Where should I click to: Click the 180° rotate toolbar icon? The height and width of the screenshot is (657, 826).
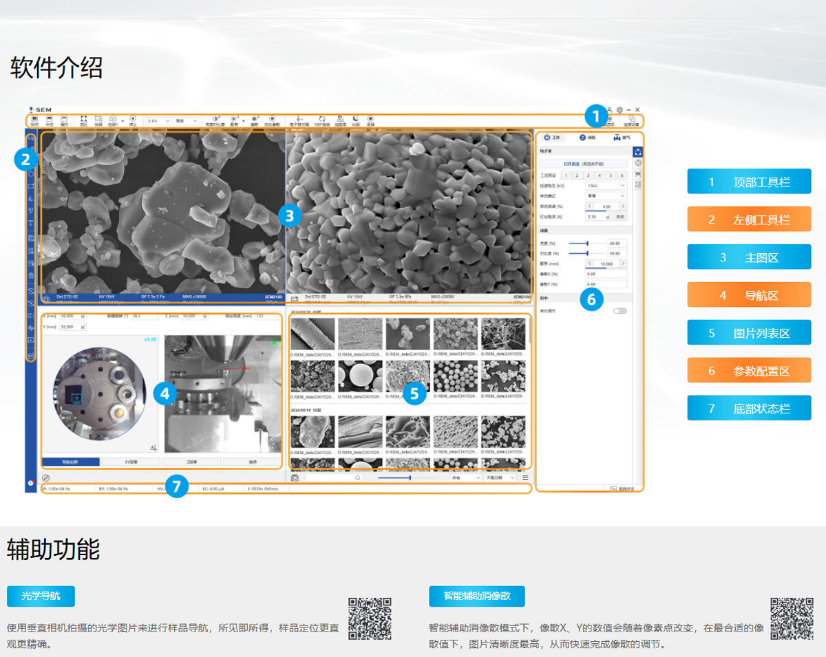point(321,120)
